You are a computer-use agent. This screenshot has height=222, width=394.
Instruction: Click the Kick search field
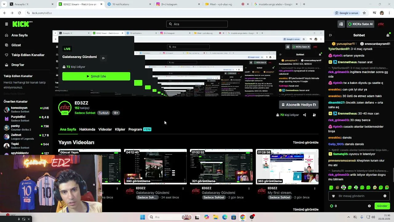197,24
